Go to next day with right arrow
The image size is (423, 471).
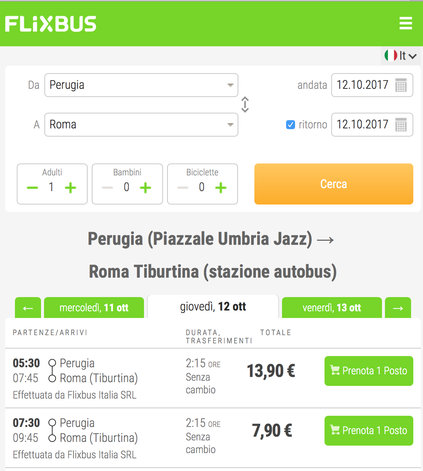pos(398,308)
